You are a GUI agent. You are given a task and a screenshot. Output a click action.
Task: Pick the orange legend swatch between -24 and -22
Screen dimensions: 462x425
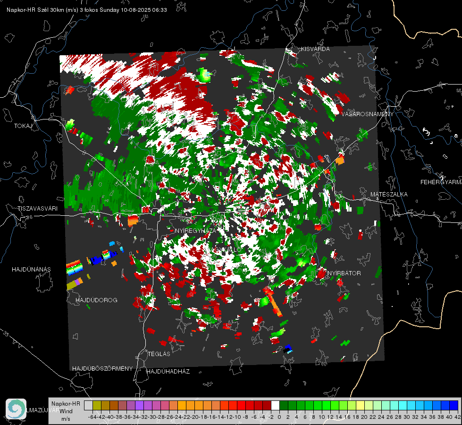[x=182, y=406]
